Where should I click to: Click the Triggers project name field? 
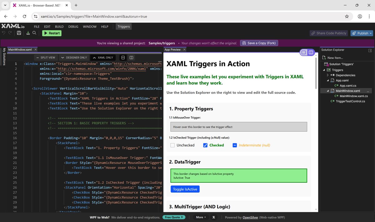pos(124,27)
